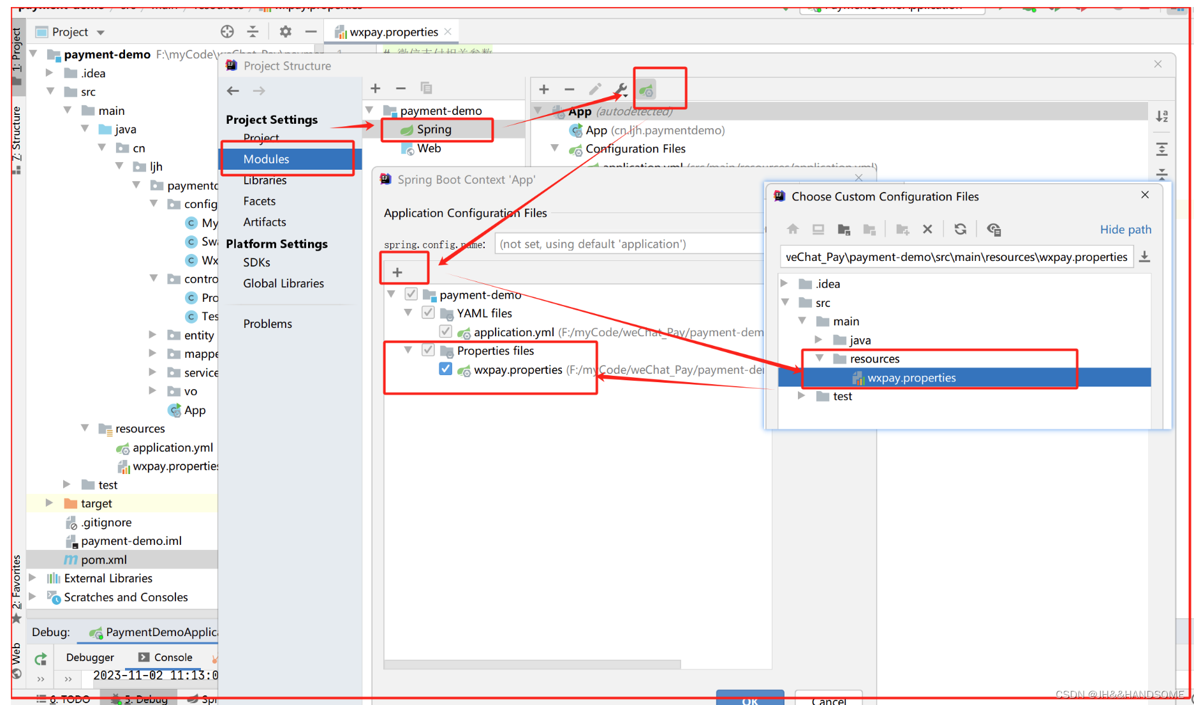The width and height of the screenshot is (1194, 705).
Task: Click the sort alphabetically icon
Action: (1162, 116)
